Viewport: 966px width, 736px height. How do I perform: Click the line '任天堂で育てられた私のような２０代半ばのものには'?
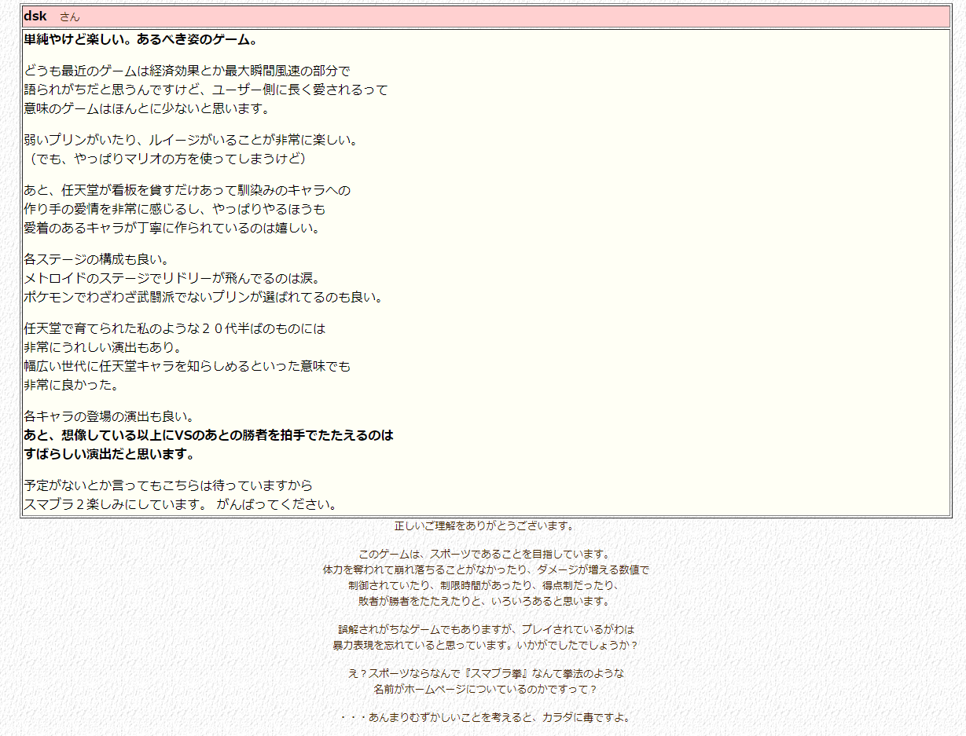click(174, 328)
